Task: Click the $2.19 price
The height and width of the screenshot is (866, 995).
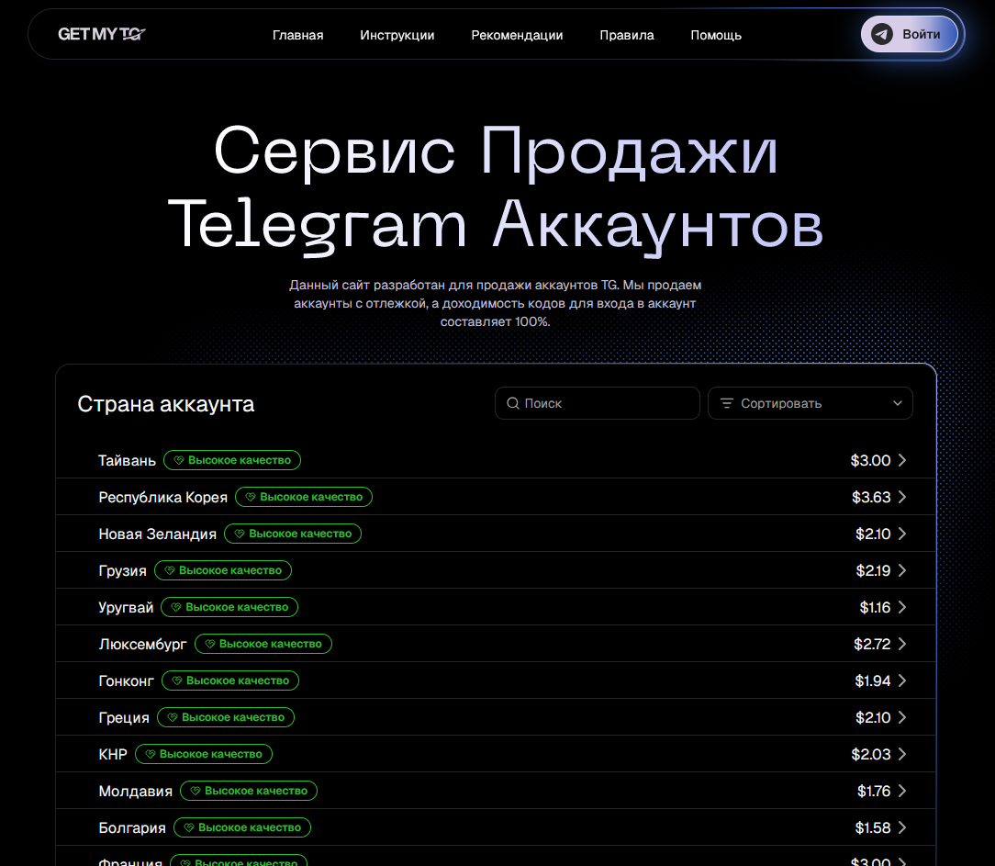Action: 873,571
